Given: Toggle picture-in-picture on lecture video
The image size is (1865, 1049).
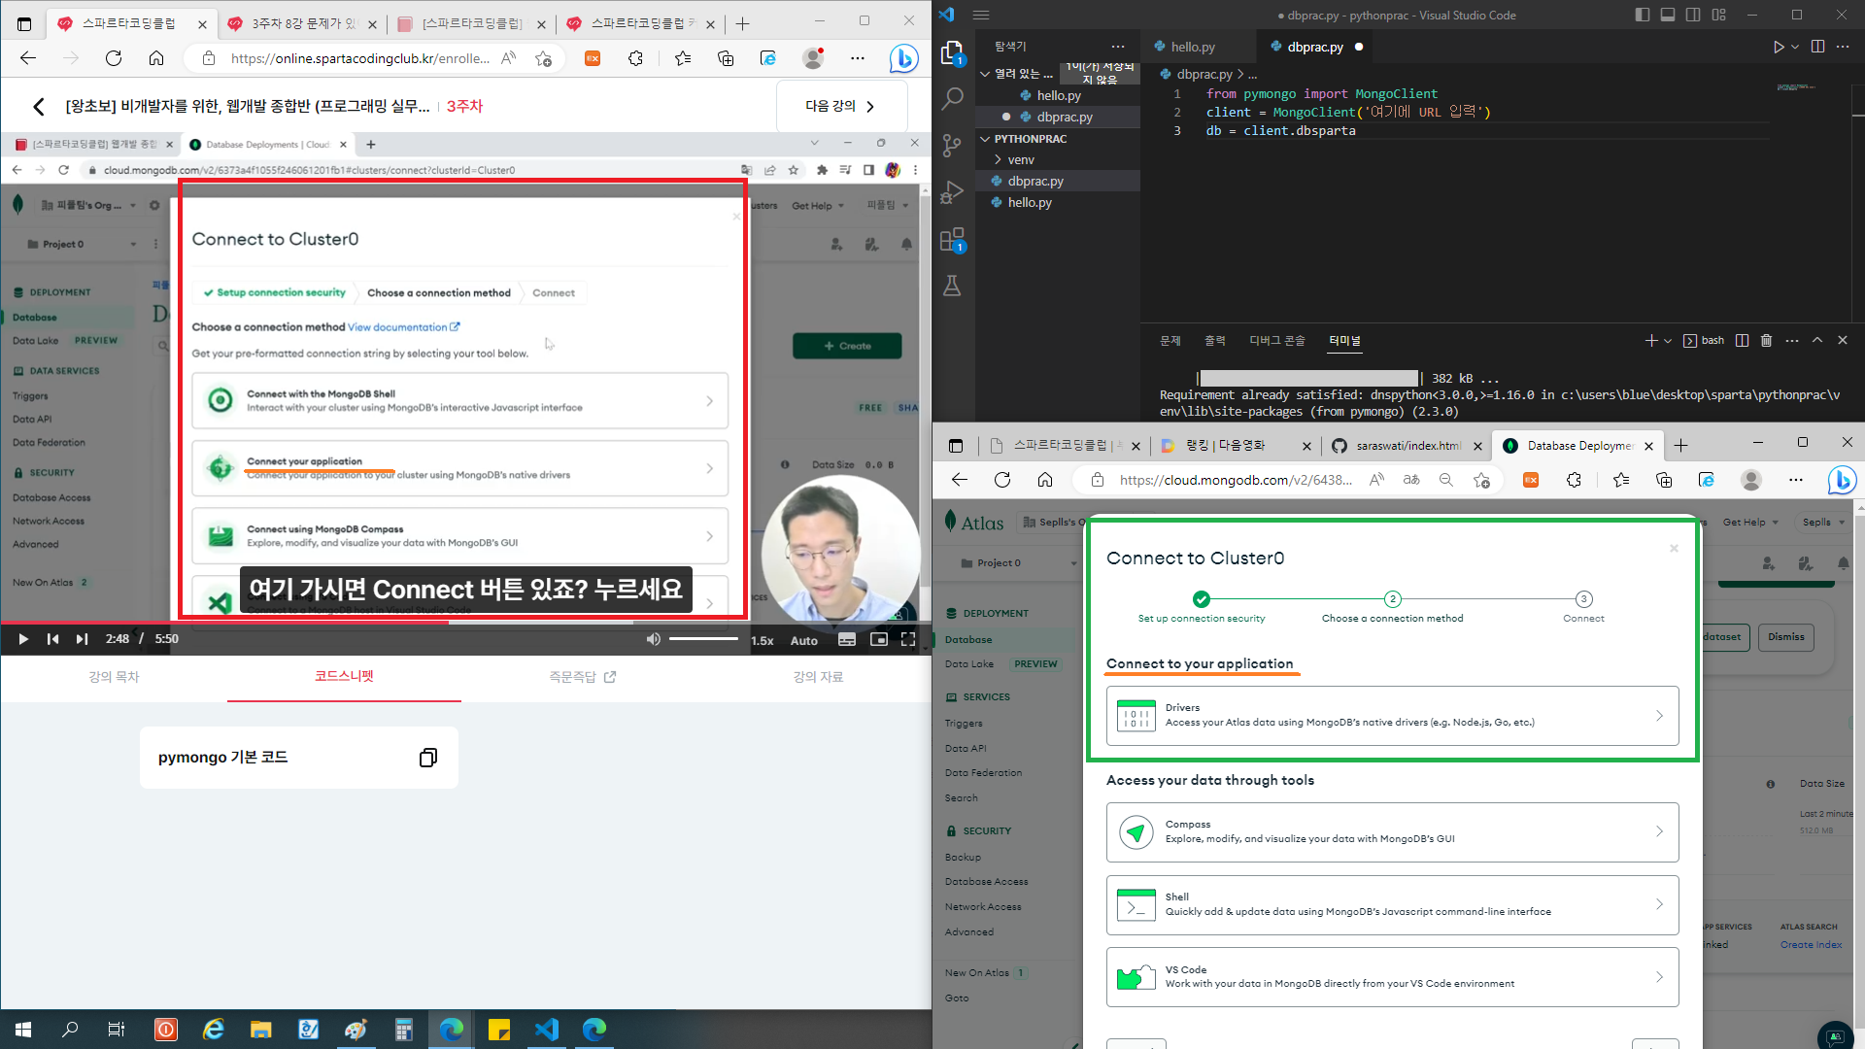Looking at the screenshot, I should click(878, 639).
